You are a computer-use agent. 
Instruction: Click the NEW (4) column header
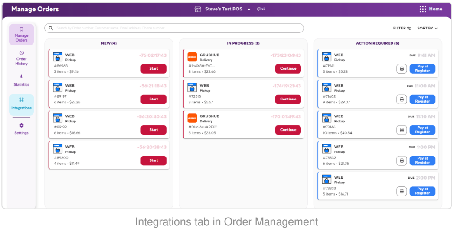tap(109, 43)
